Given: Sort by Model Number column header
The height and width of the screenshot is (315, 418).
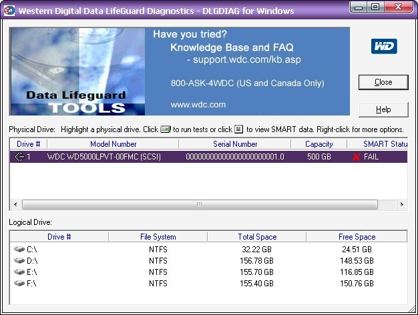Looking at the screenshot, I should coord(113,144).
